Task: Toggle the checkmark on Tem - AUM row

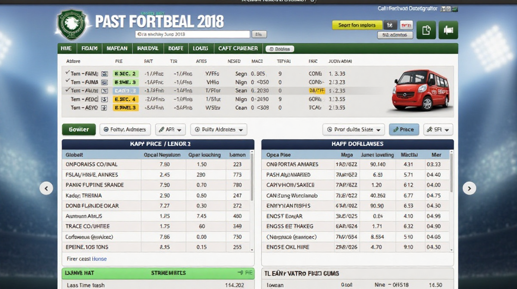Action: 67,91
